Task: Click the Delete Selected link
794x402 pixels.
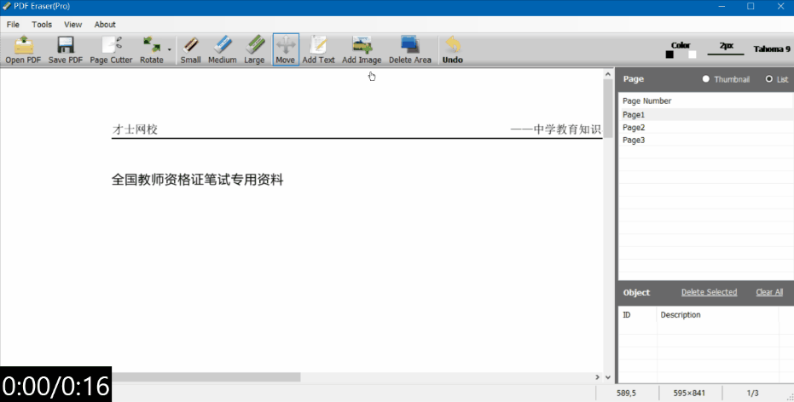Action: pos(709,292)
